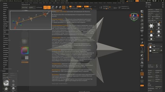Toggle eye visibility of PM3D_Sphere3D subtool
This screenshot has width=165, height=92.
(161, 47)
